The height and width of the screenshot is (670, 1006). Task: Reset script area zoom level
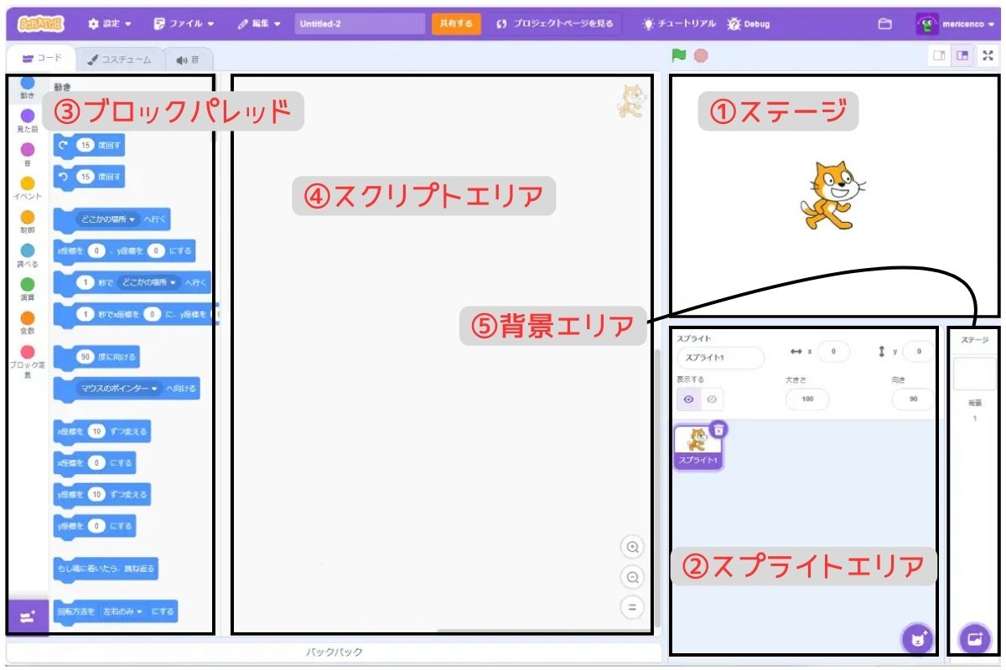click(632, 607)
